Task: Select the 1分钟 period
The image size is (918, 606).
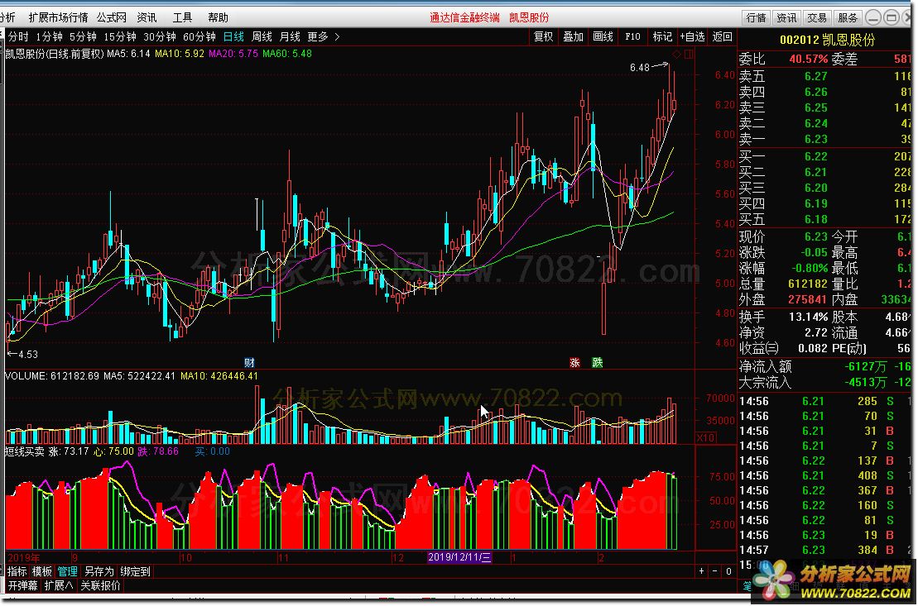Action: tap(49, 37)
